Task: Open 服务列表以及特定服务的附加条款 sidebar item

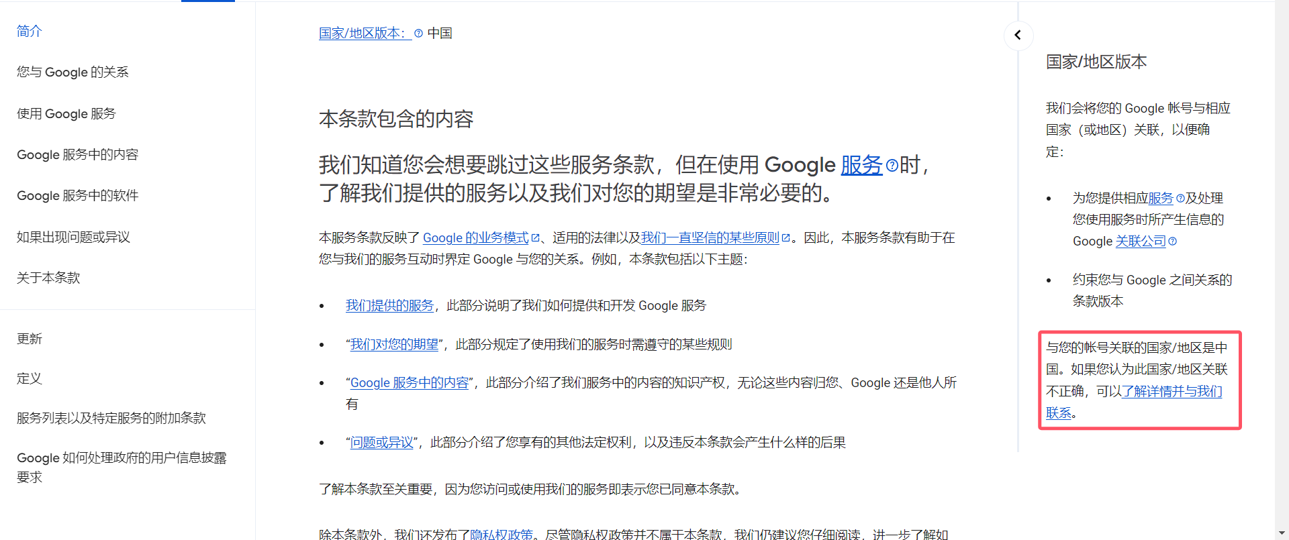Action: (111, 418)
